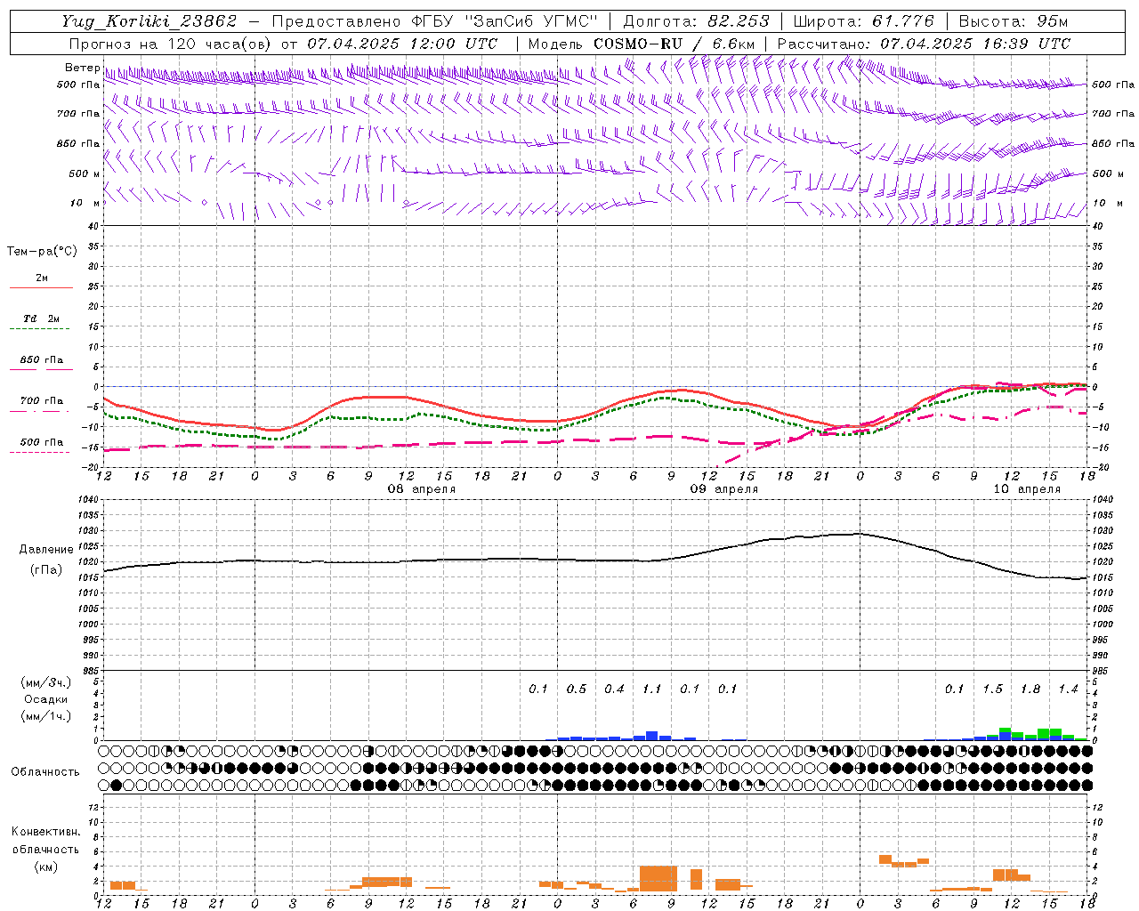Click the date label 10 апреля
The height and width of the screenshot is (911, 1139).
click(x=1027, y=489)
